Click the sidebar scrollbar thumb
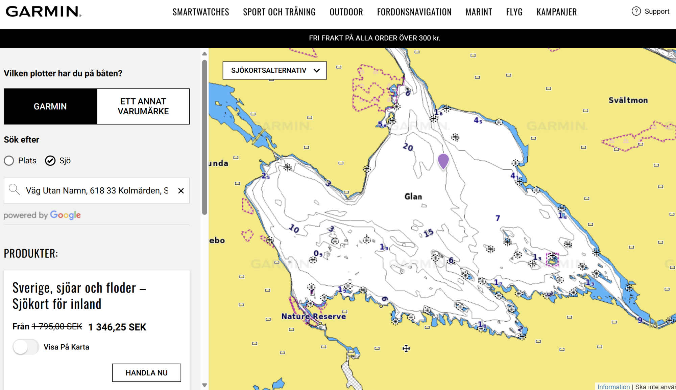676x390 pixels. 204,137
